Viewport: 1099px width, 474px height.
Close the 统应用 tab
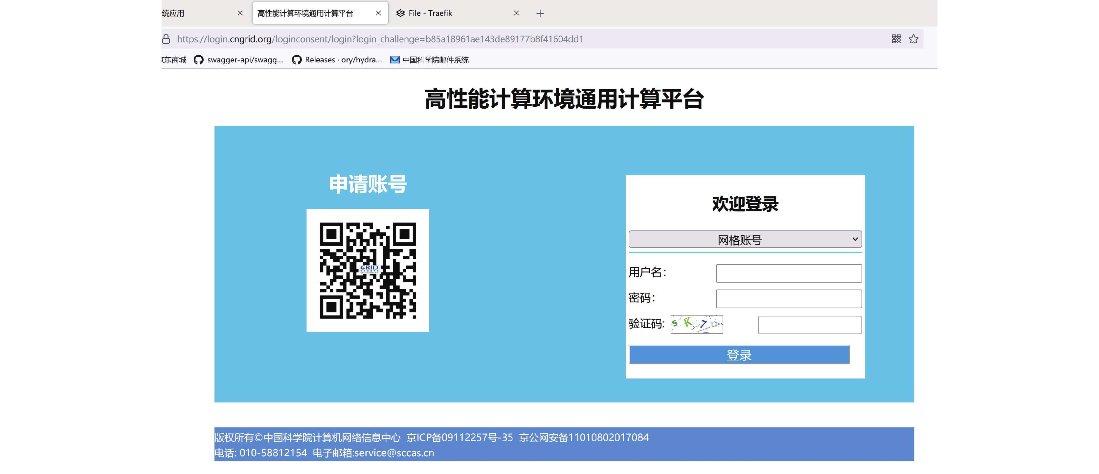click(x=240, y=13)
